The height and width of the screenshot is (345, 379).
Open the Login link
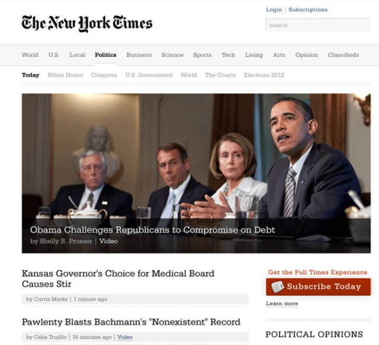point(274,9)
